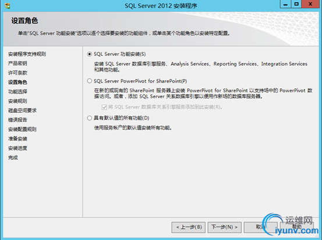The width and height of the screenshot is (322, 240).
Task: Click 准备安装 step in sidebar
Action: pos(17,139)
